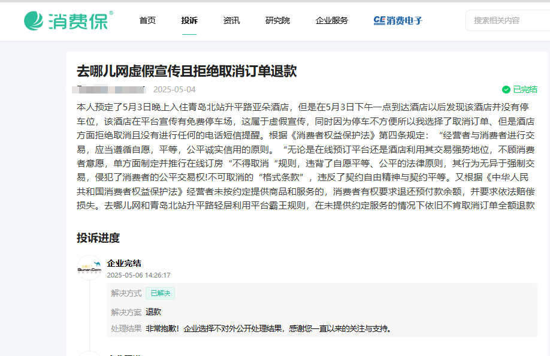
Task: Go to the 资讯 section
Action: 231,21
